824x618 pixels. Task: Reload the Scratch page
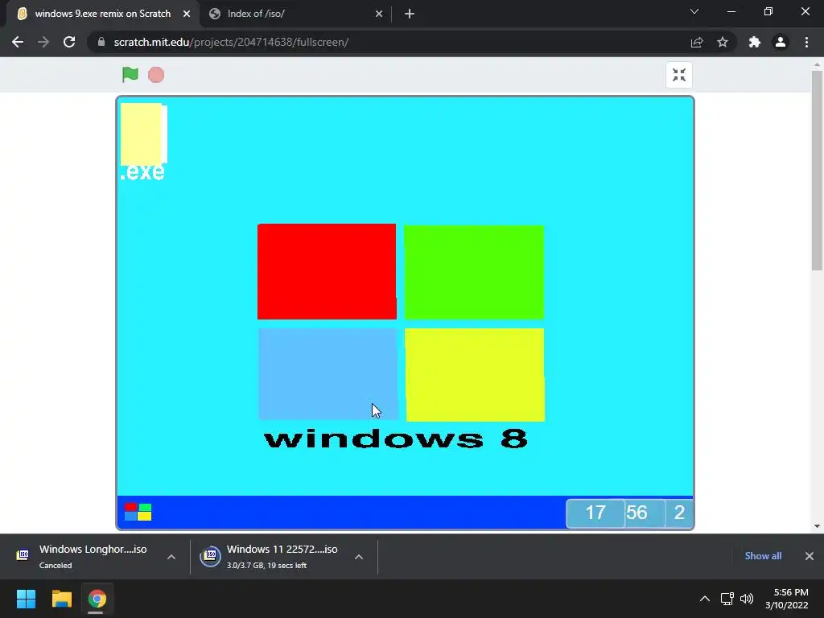click(69, 42)
